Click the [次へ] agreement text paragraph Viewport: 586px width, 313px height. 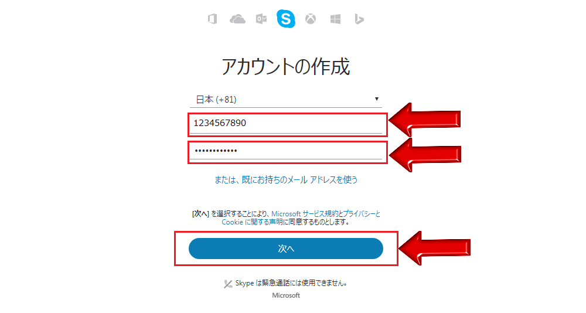286,218
